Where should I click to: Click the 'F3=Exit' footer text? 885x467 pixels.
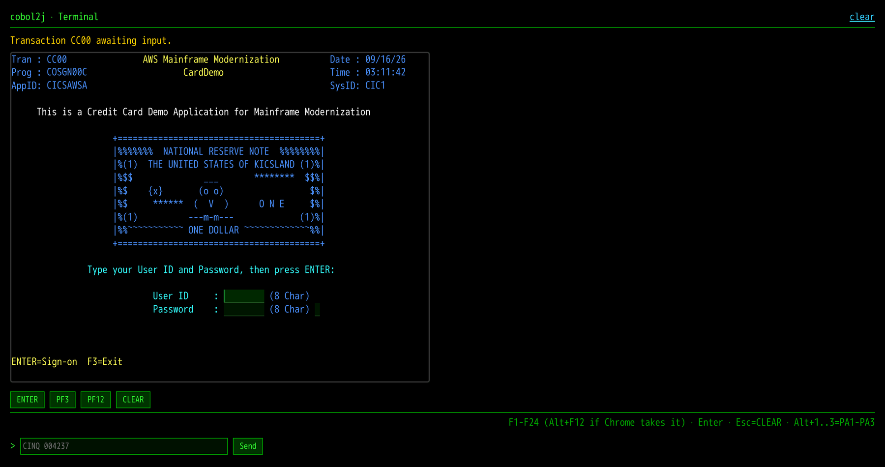[x=105, y=362]
